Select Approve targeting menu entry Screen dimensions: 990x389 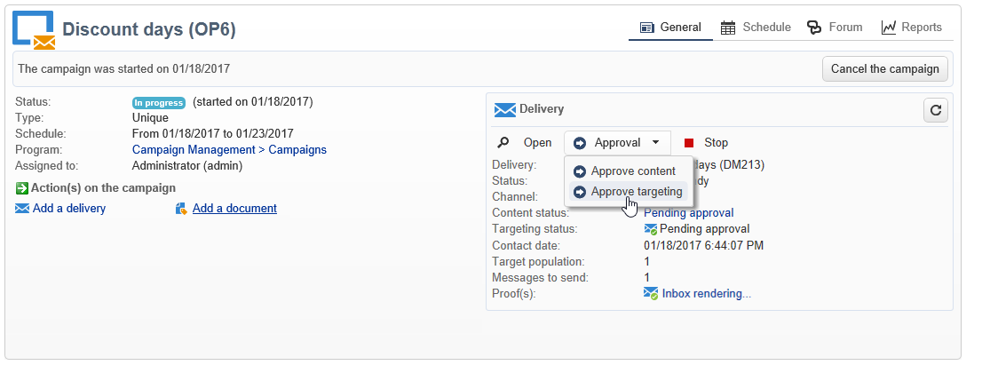point(636,192)
